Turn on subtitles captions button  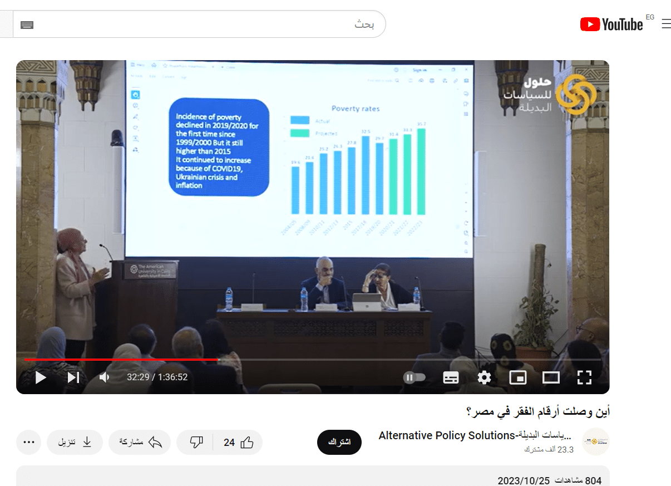(451, 377)
